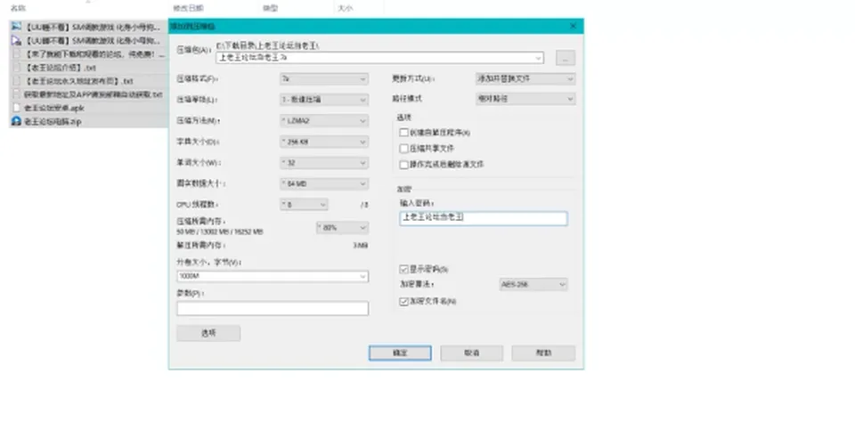The image size is (855, 447).
Task: Select the file name ending in .apk
Action: pyautogui.click(x=54, y=108)
